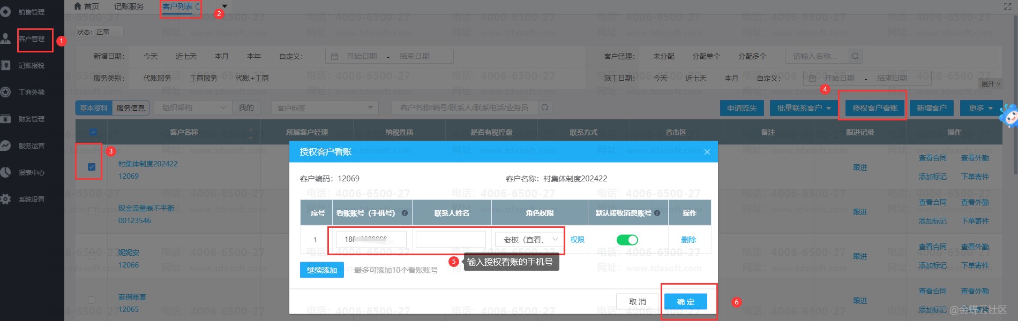
Task: Click search magnifier next to 客户名称 field
Action: point(545,108)
